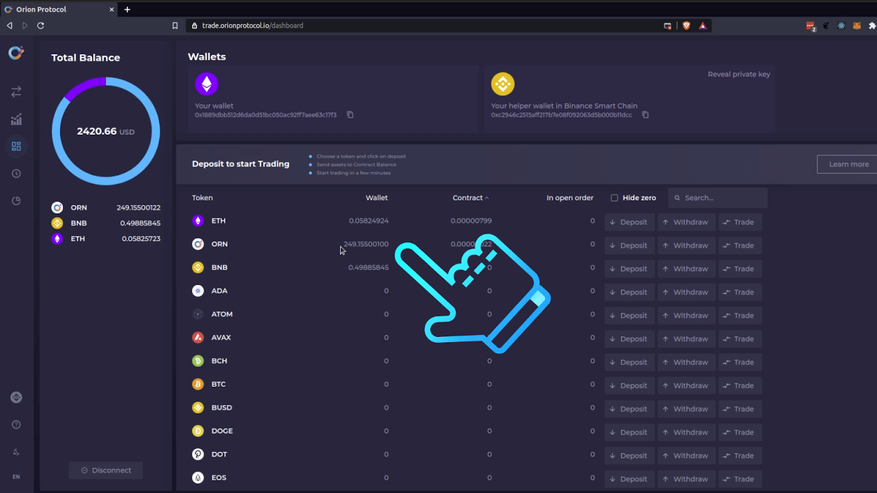Open the React DevTools extension icon
This screenshot has width=877, height=493.
tap(841, 26)
